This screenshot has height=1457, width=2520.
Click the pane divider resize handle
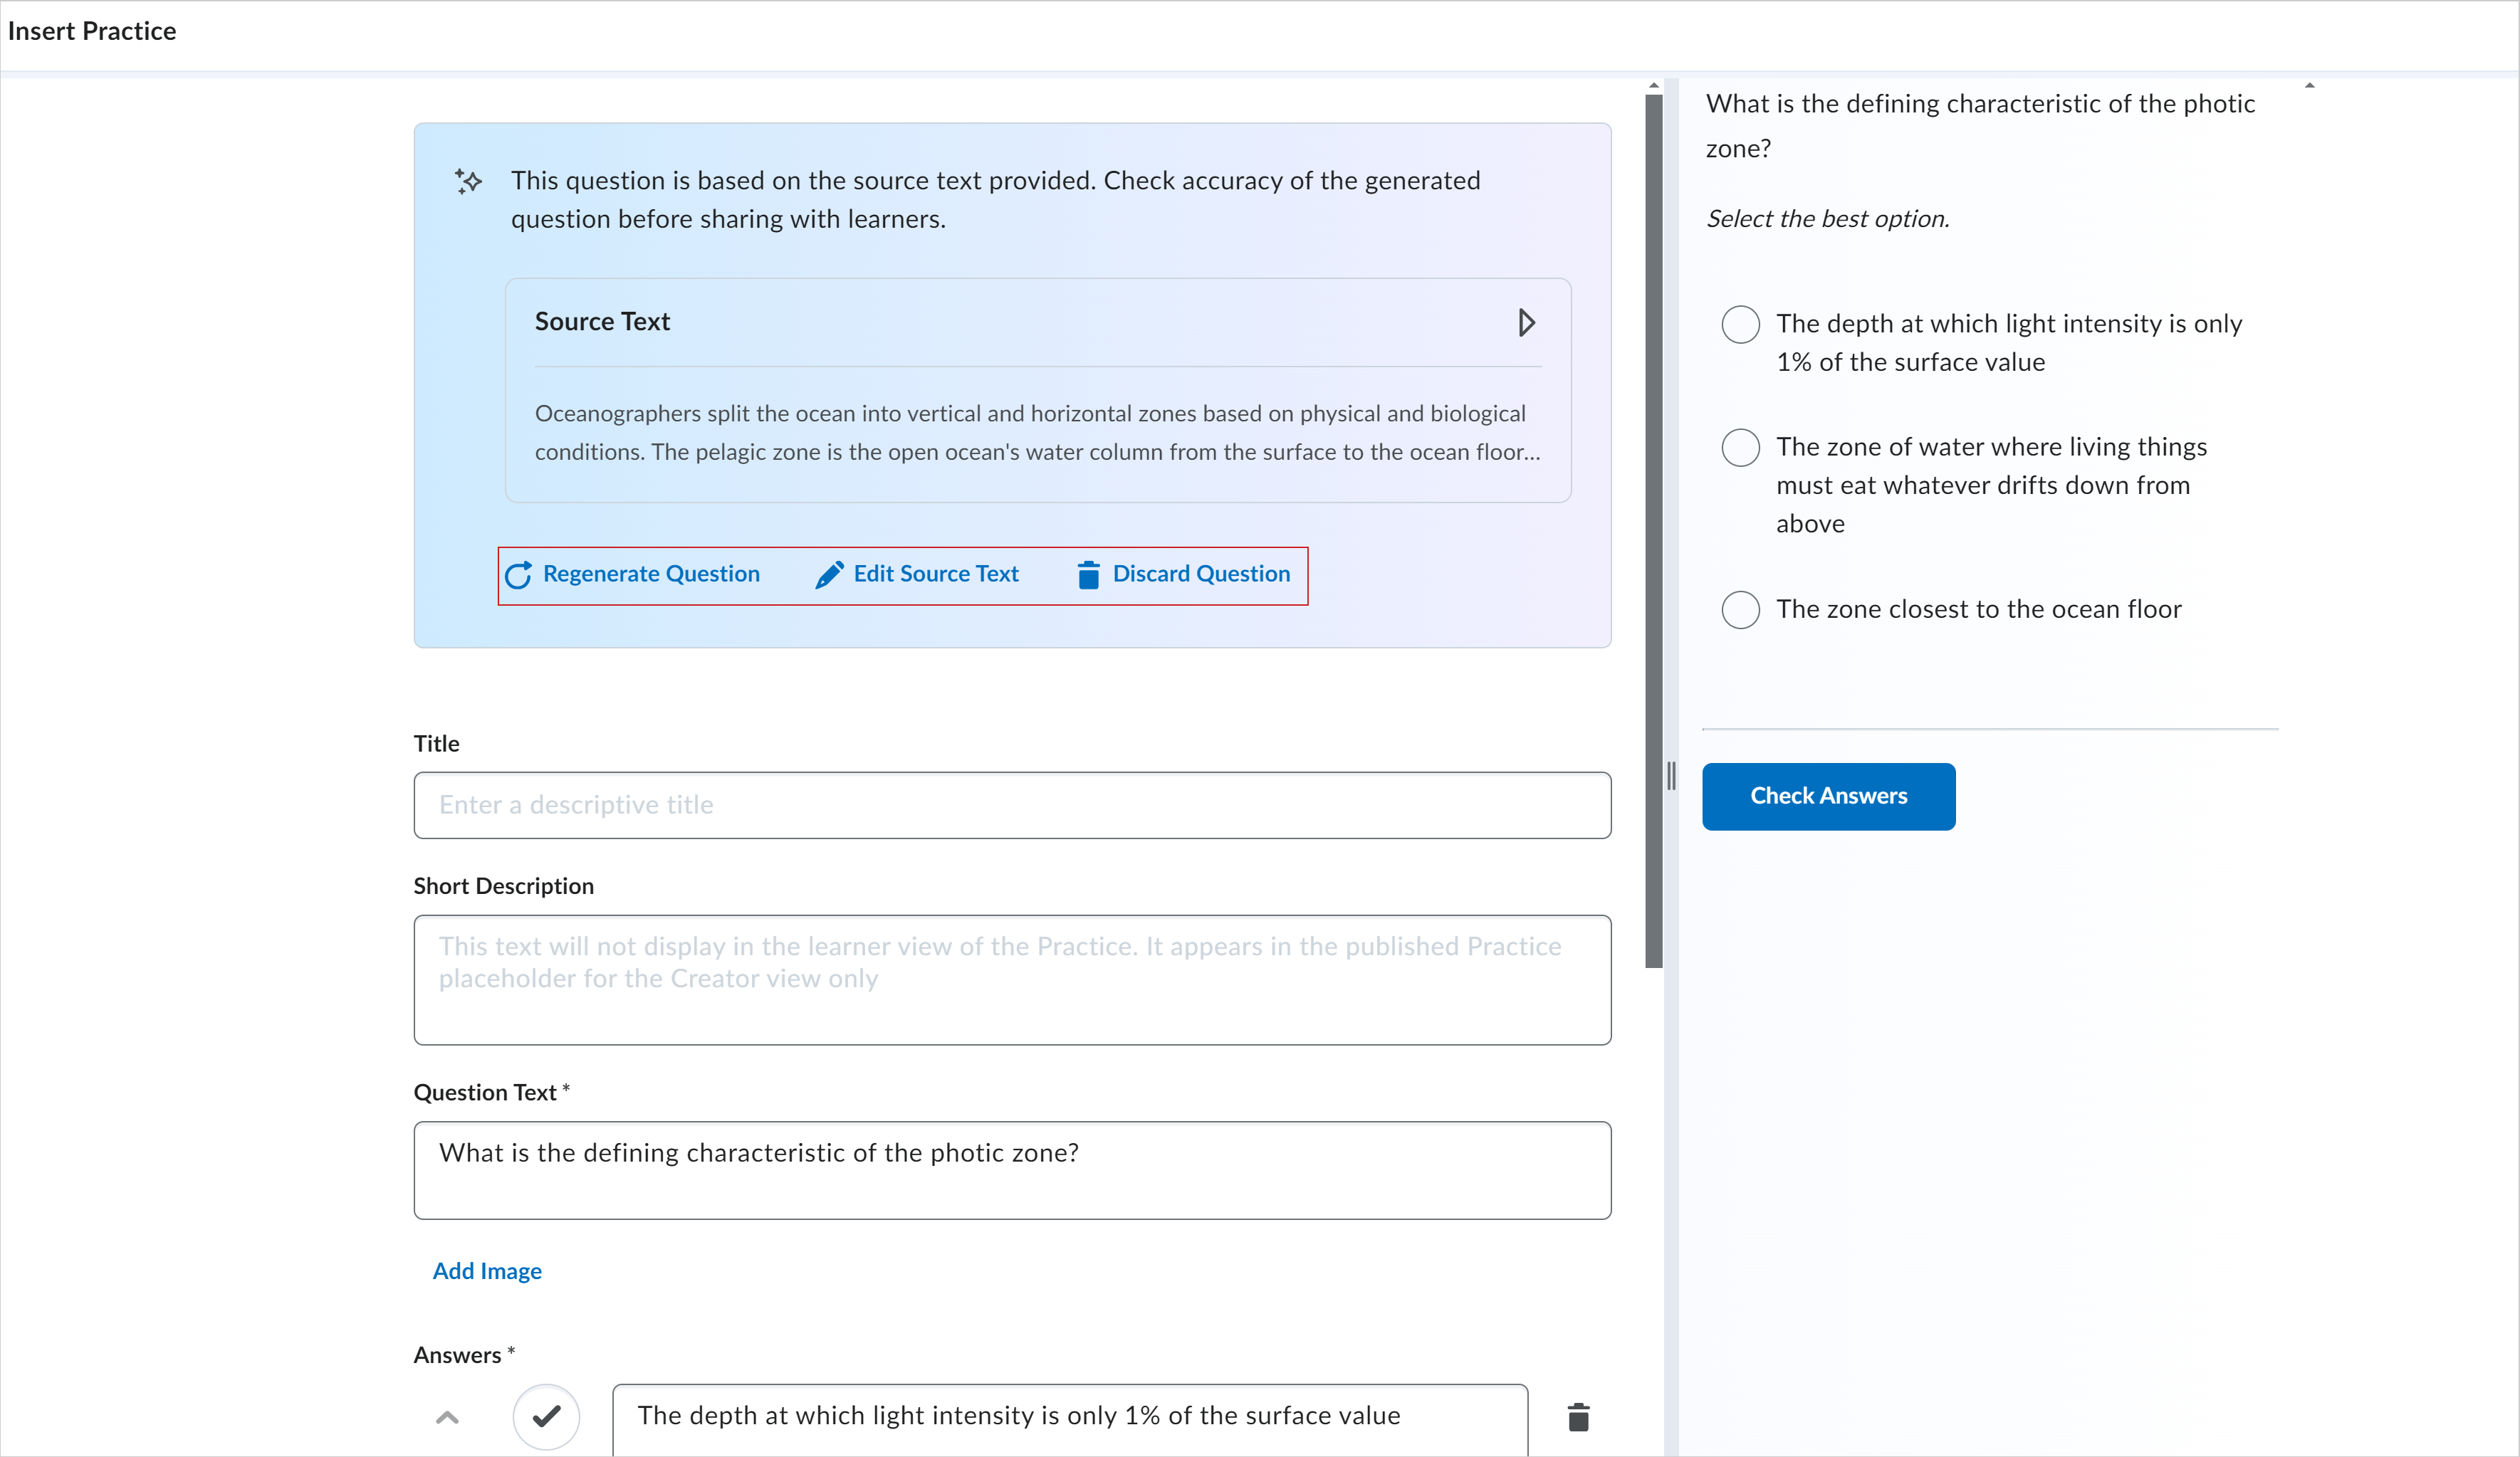pos(1671,775)
